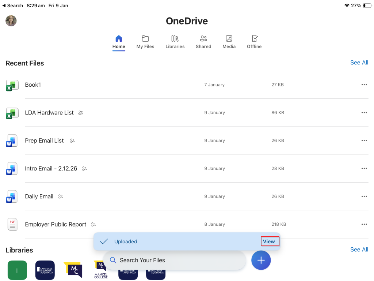Switch to the Media tab
Screen dimensions: 374x281
229,42
